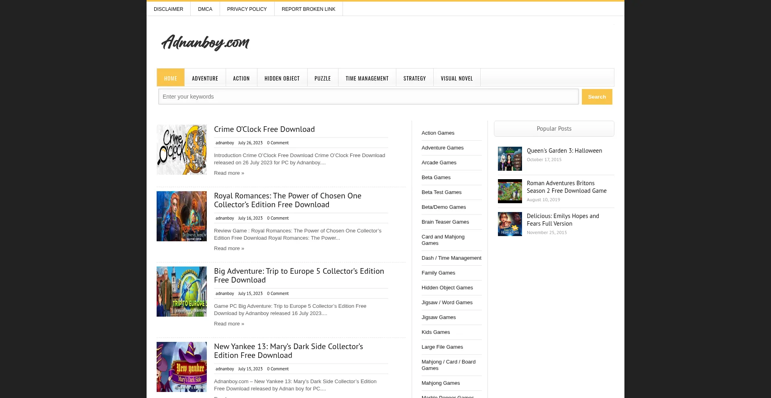The image size is (771, 398).
Task: Open Hidden Object Games category
Action: [x=447, y=287]
